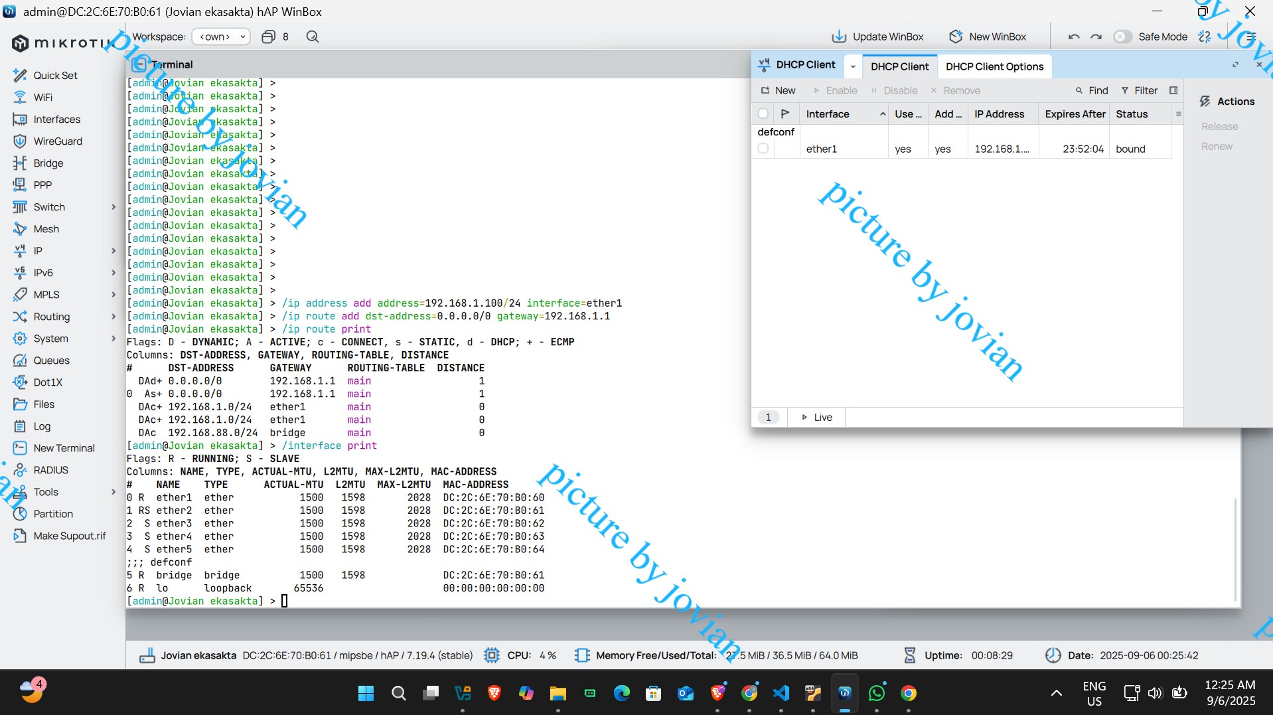Open the Partition menu

click(53, 514)
